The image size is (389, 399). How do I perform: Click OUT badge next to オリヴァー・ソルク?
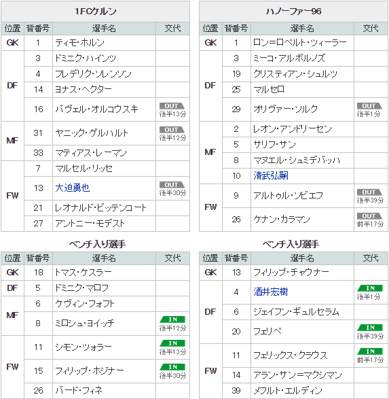tap(370, 106)
